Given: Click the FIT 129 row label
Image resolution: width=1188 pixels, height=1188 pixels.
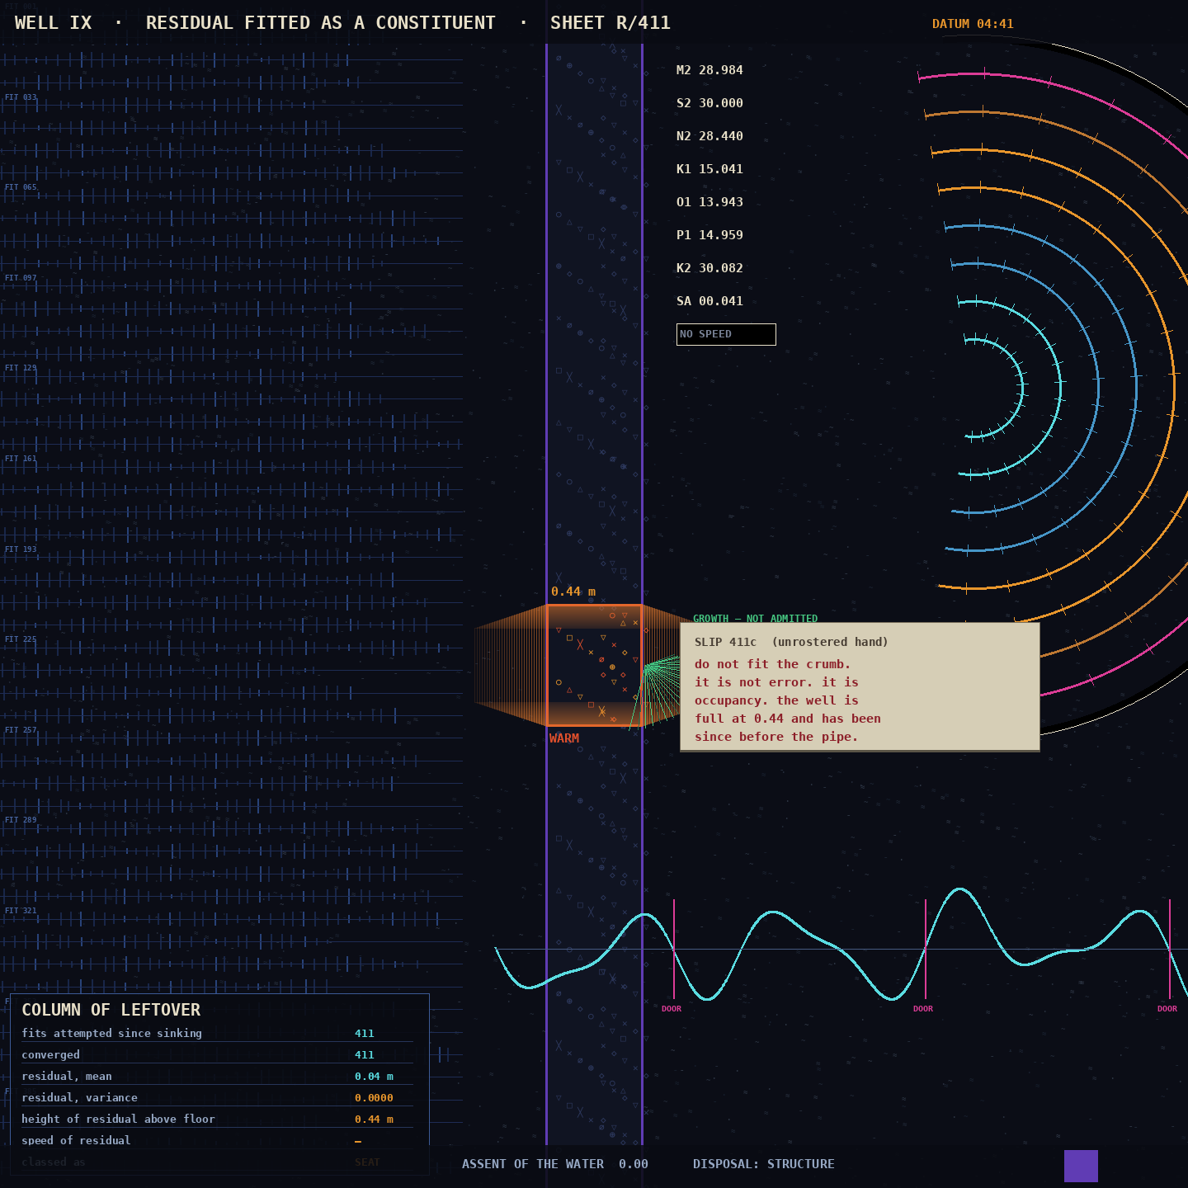Looking at the screenshot, I should 21,368.
